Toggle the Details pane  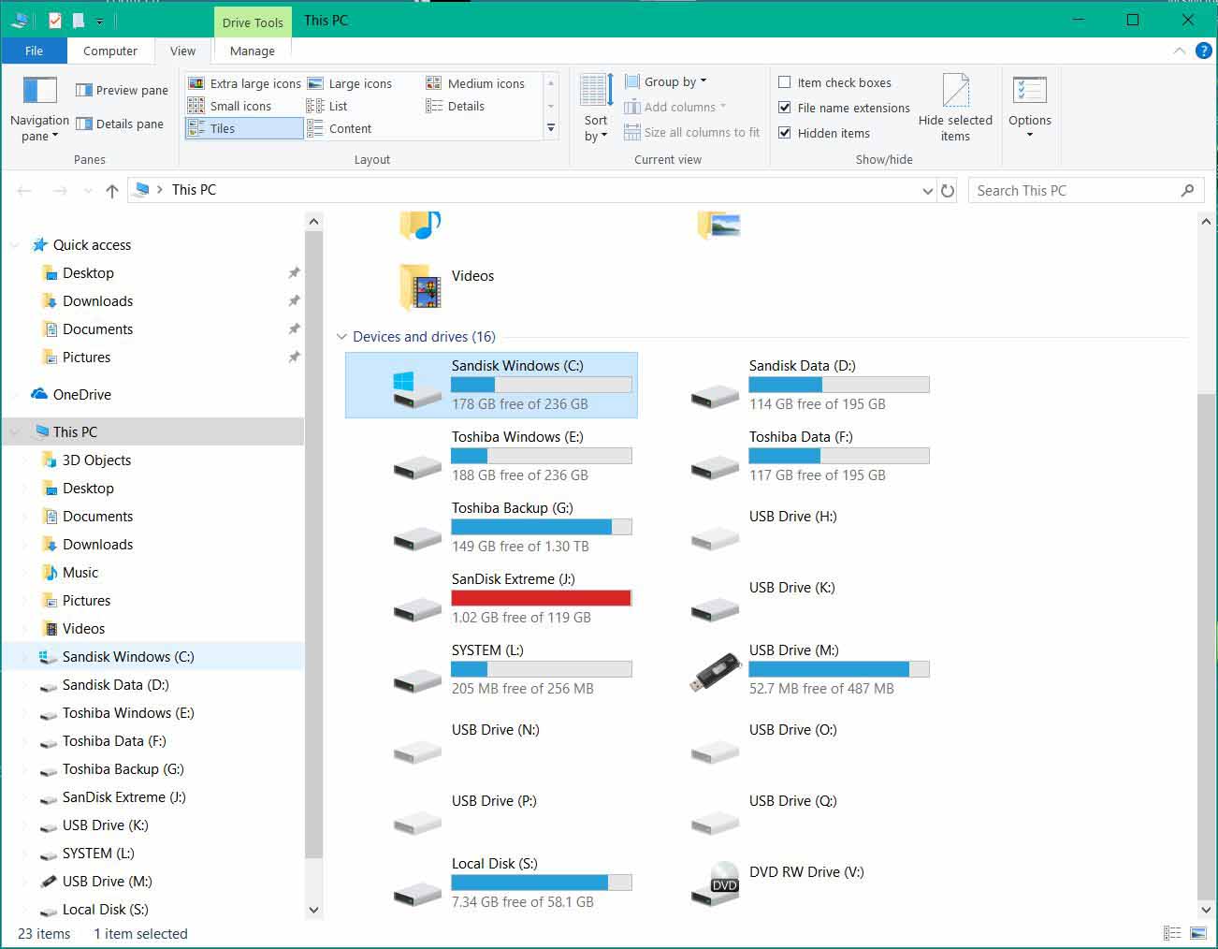pyautogui.click(x=119, y=124)
